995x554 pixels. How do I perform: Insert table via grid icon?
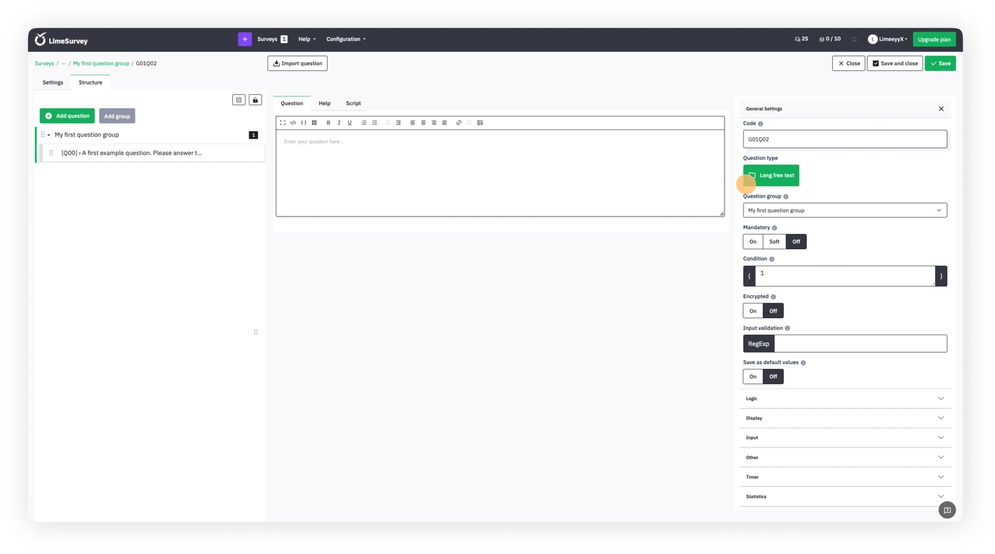coord(314,123)
